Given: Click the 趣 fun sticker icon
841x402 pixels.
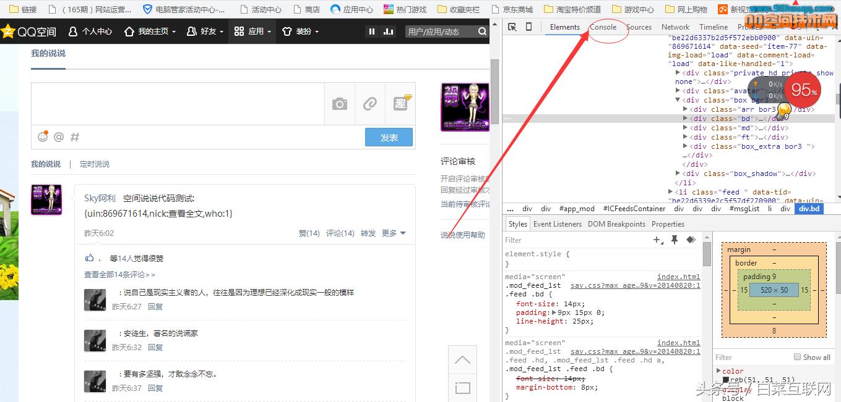Looking at the screenshot, I should point(401,103).
